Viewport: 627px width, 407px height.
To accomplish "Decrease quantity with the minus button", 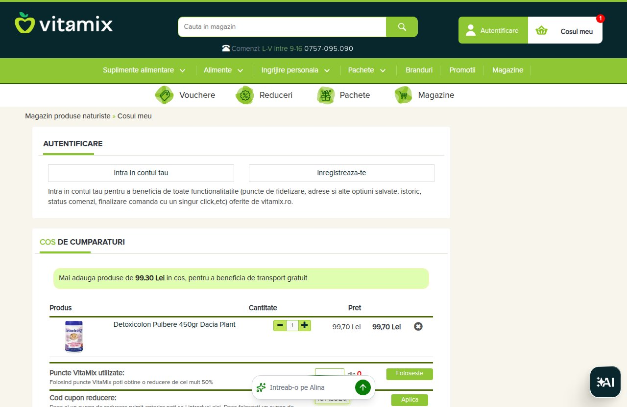I will 280,325.
